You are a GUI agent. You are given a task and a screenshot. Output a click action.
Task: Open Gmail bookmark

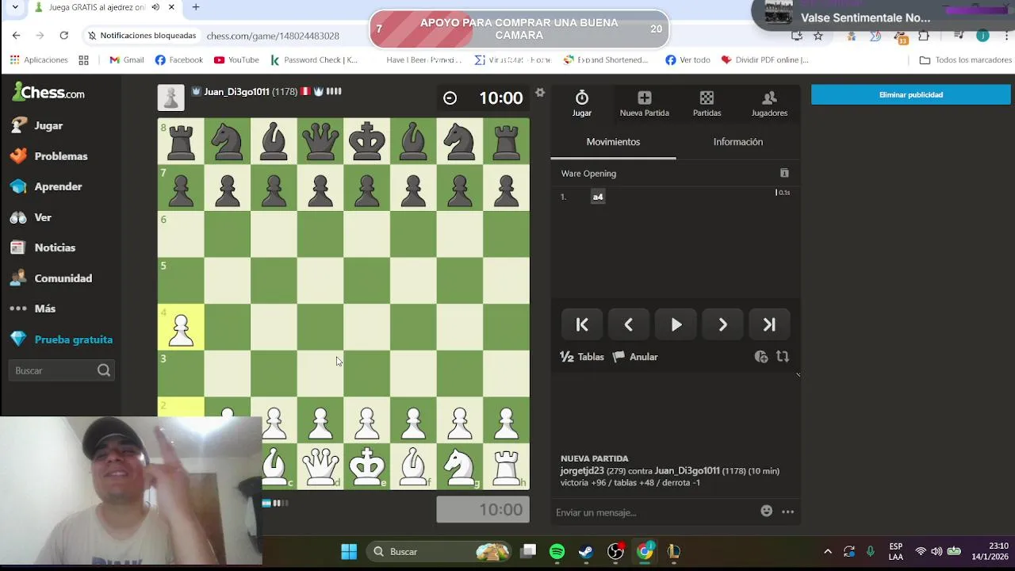127,59
